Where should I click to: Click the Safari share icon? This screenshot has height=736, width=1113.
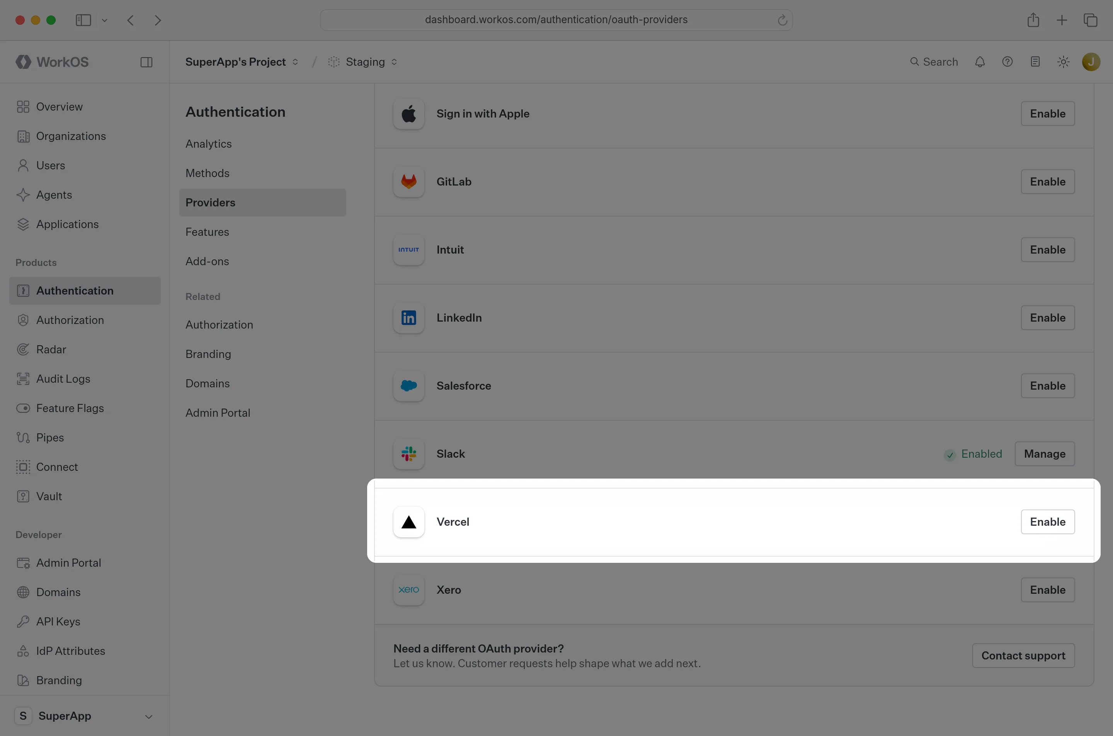coord(1033,20)
